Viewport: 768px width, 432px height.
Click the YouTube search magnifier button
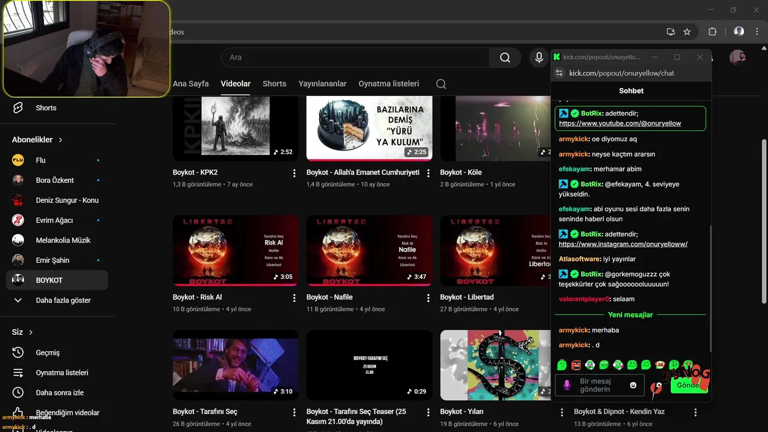(505, 58)
